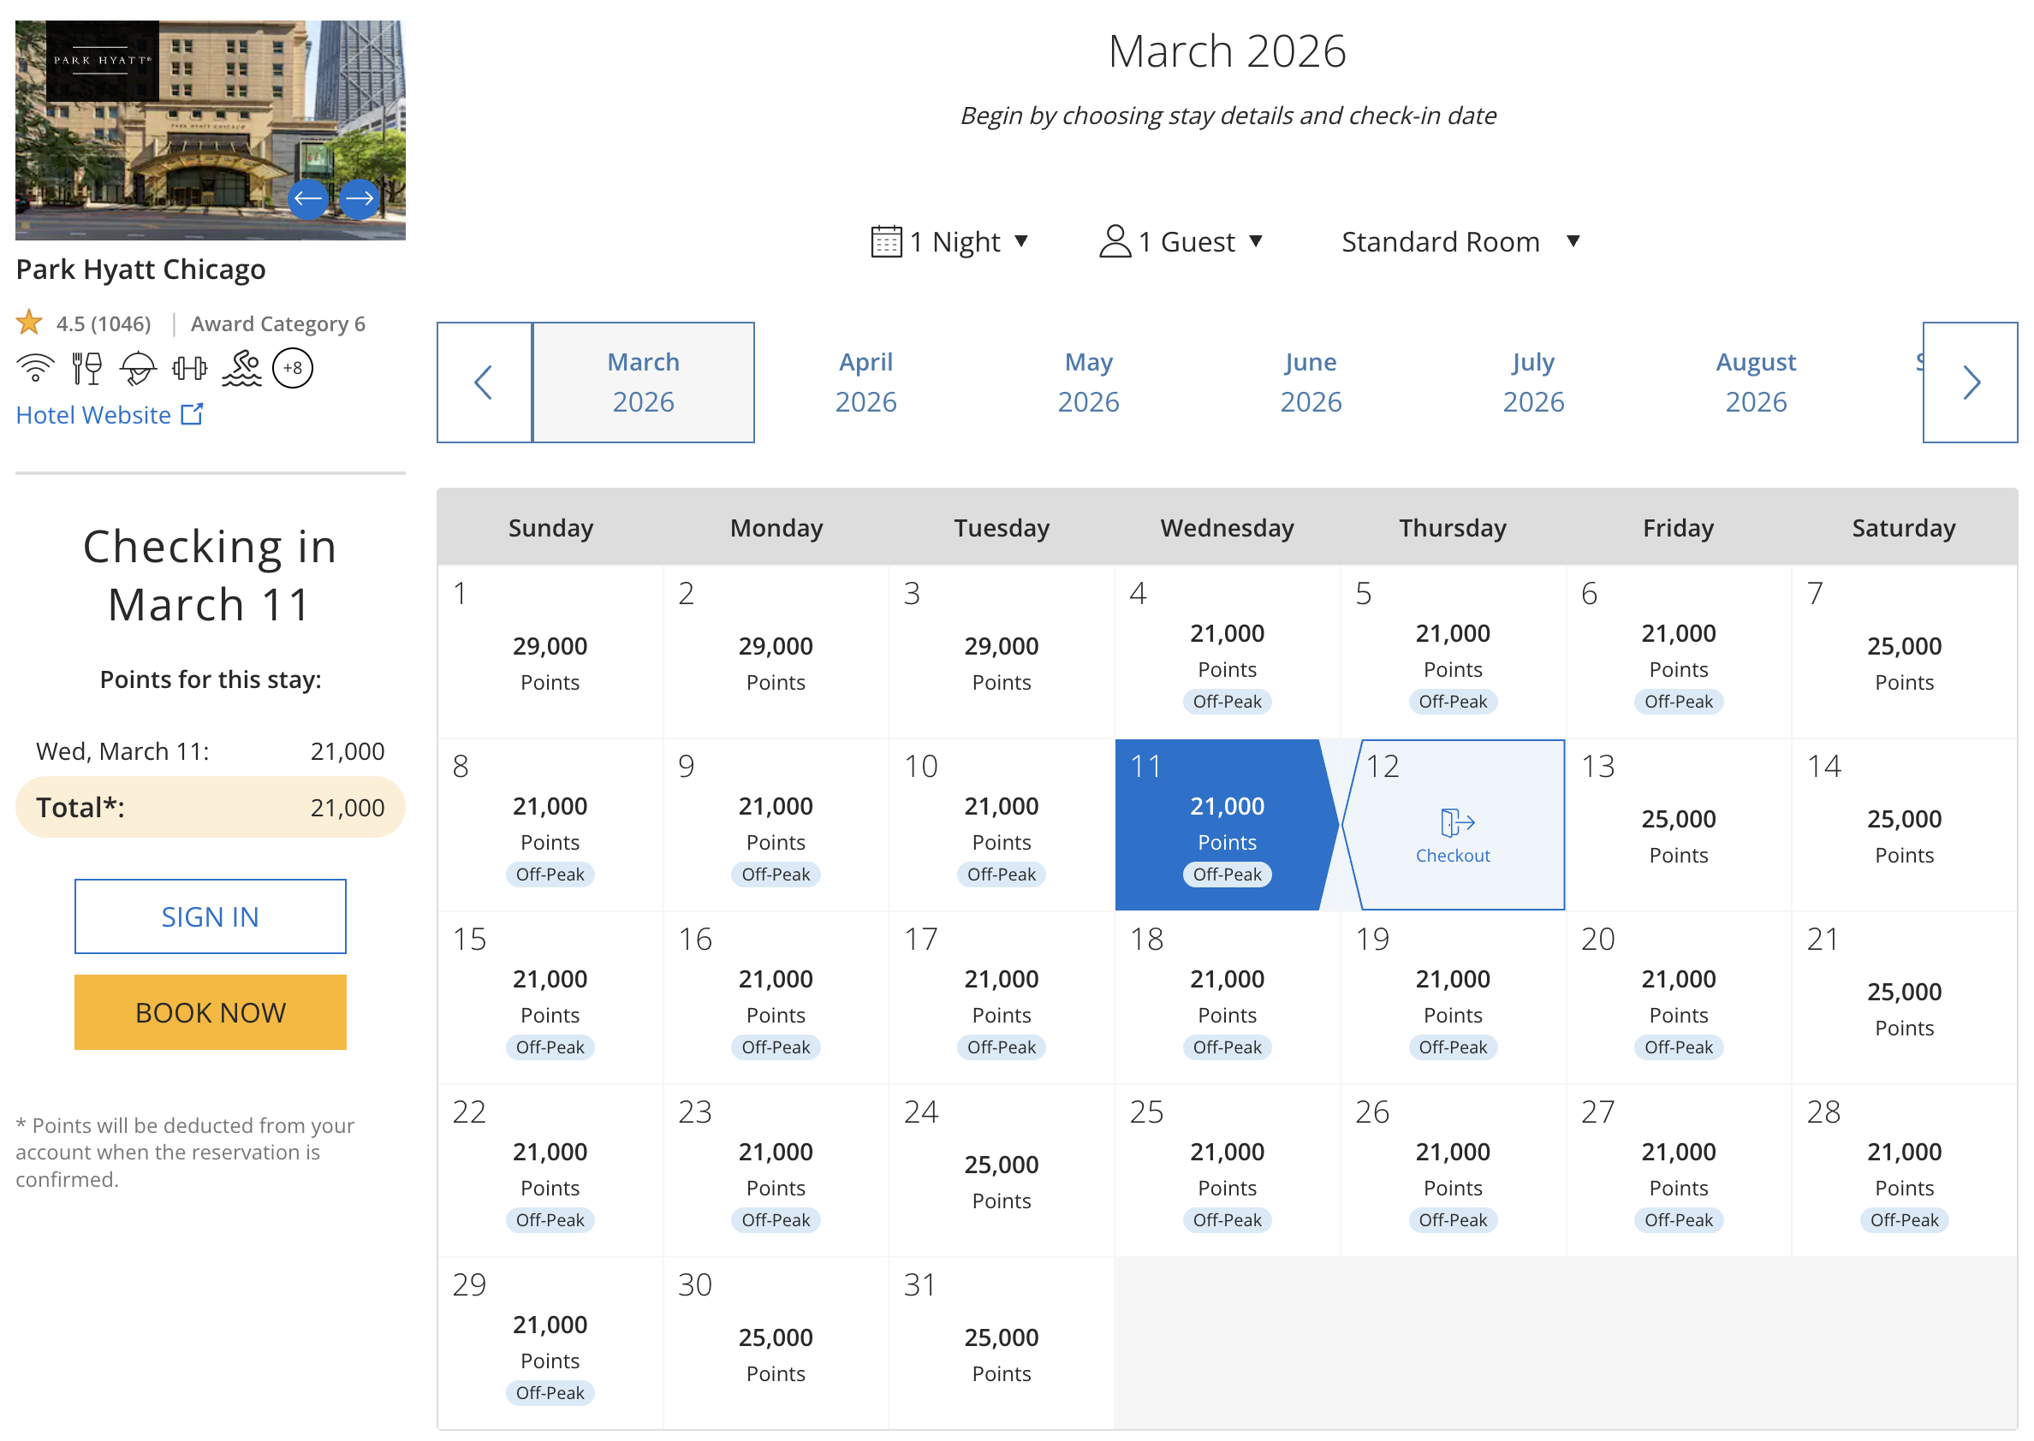The width and height of the screenshot is (2034, 1441).
Task: Click the previous photo arrow on hotel image
Action: click(x=308, y=199)
